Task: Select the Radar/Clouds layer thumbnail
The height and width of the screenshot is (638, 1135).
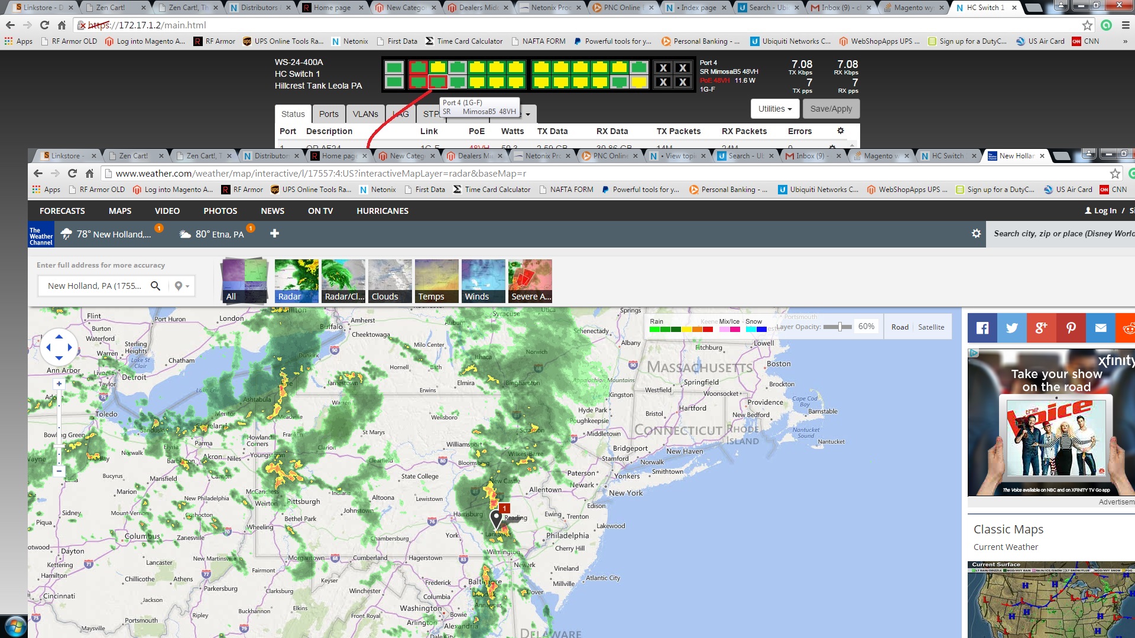Action: [x=343, y=281]
